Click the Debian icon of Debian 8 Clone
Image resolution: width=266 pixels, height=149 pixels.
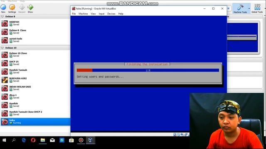pyautogui.click(x=5, y=32)
